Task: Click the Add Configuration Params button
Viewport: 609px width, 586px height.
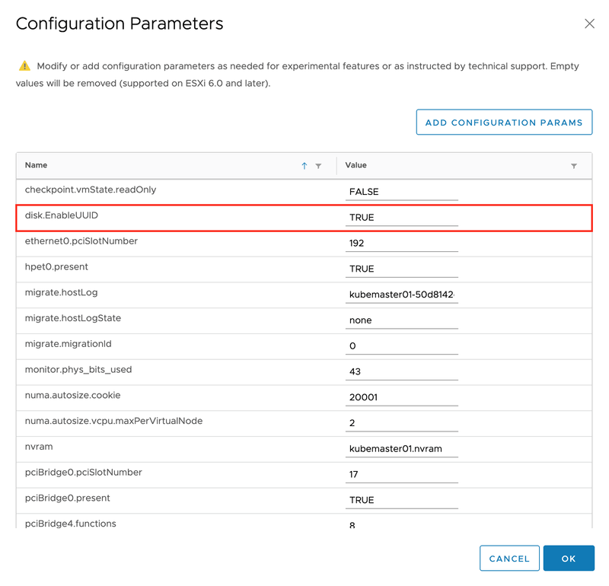Action: point(504,123)
